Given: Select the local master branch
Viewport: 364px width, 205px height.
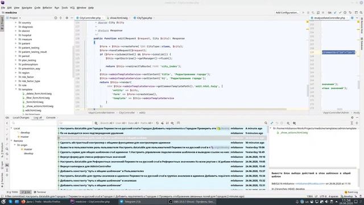Looking at the screenshot, I should pyautogui.click(x=24, y=137).
